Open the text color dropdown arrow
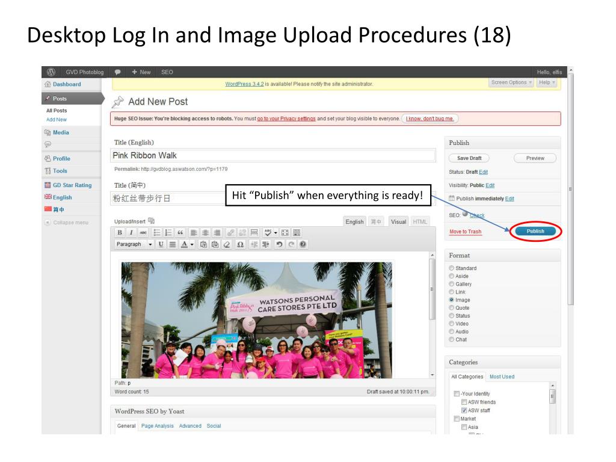The height and width of the screenshot is (462, 616). point(192,244)
